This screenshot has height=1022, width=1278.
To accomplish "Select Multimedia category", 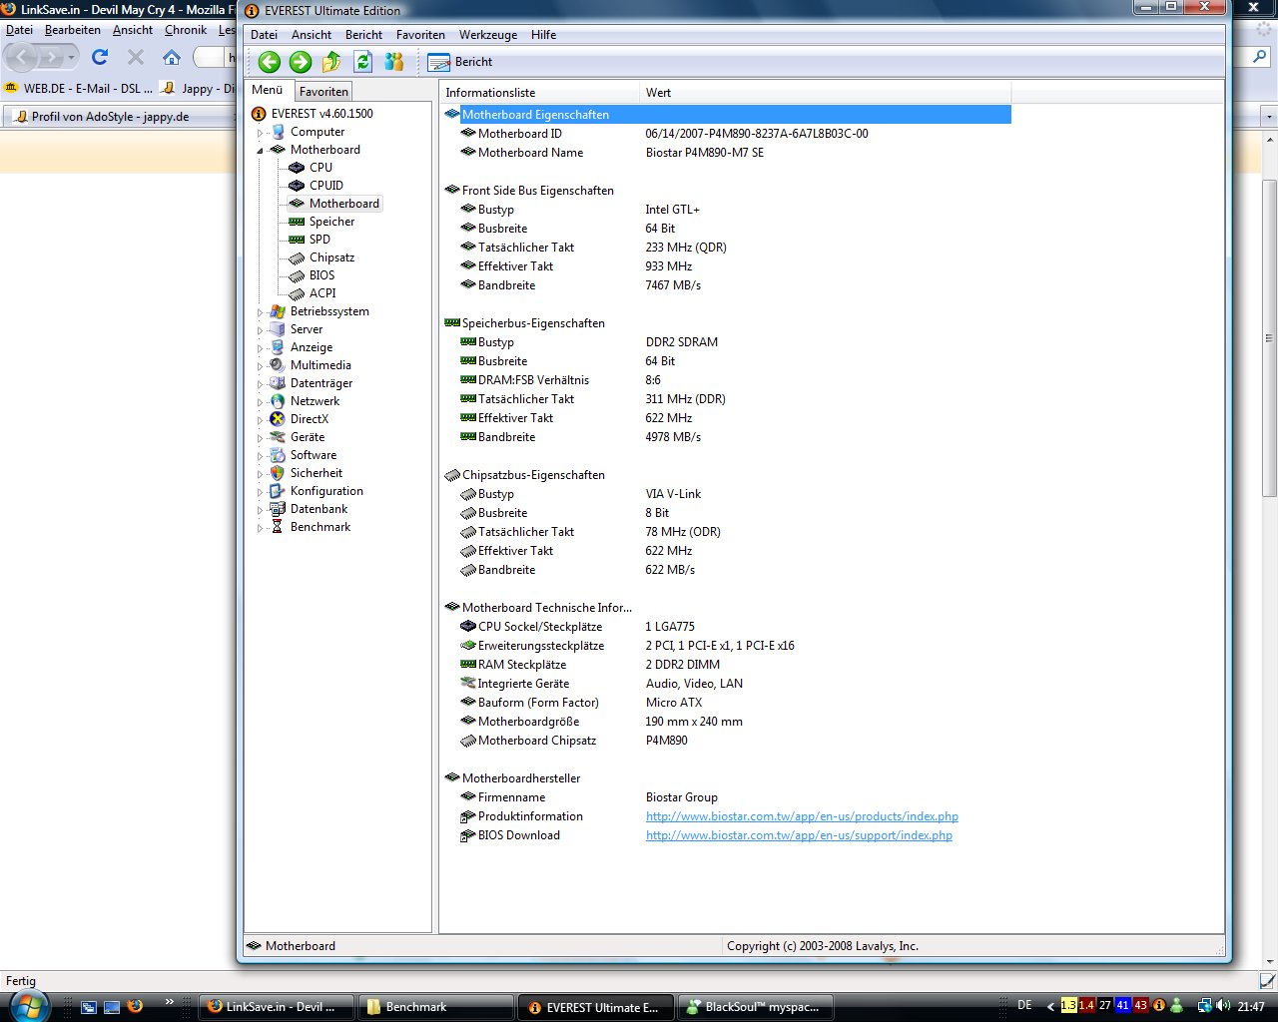I will point(320,365).
